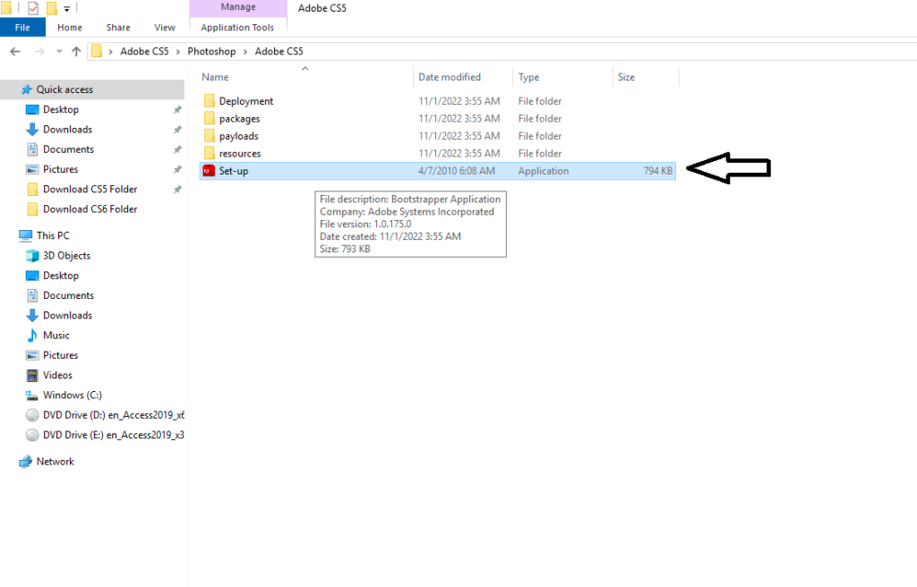Viewport: 917px width, 587px height.
Task: Select the packages folder icon
Action: click(210, 119)
